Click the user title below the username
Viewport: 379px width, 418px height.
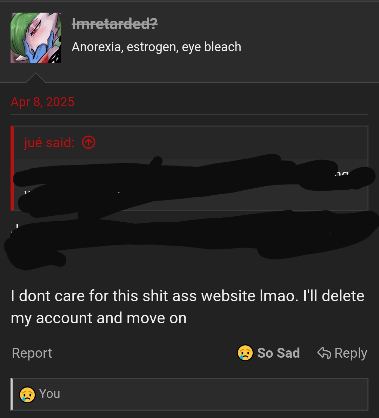[156, 47]
